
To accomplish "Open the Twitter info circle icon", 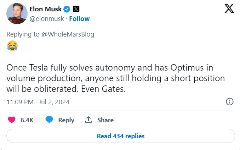I will coord(229,102).
